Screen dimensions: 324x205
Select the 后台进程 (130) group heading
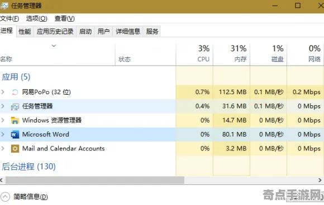[28, 167]
